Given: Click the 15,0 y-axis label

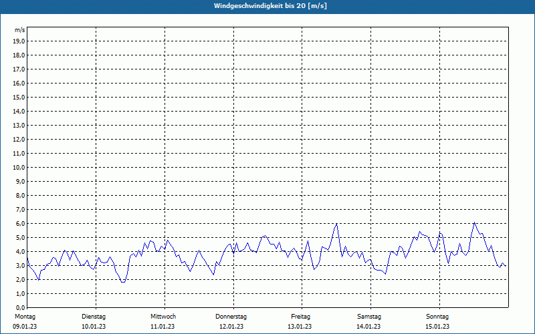Looking at the screenshot, I should [x=19, y=97].
